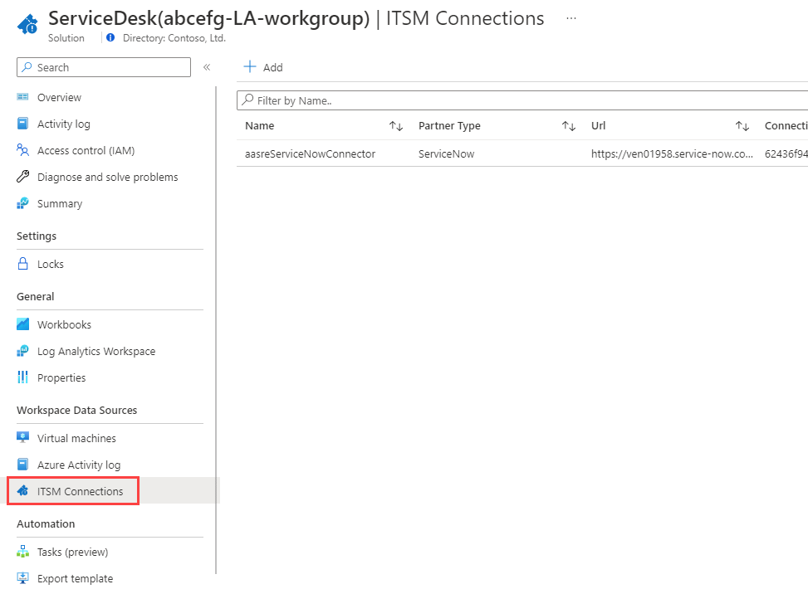Open Workbooks under General
Viewport: 808px width, 589px height.
click(64, 324)
